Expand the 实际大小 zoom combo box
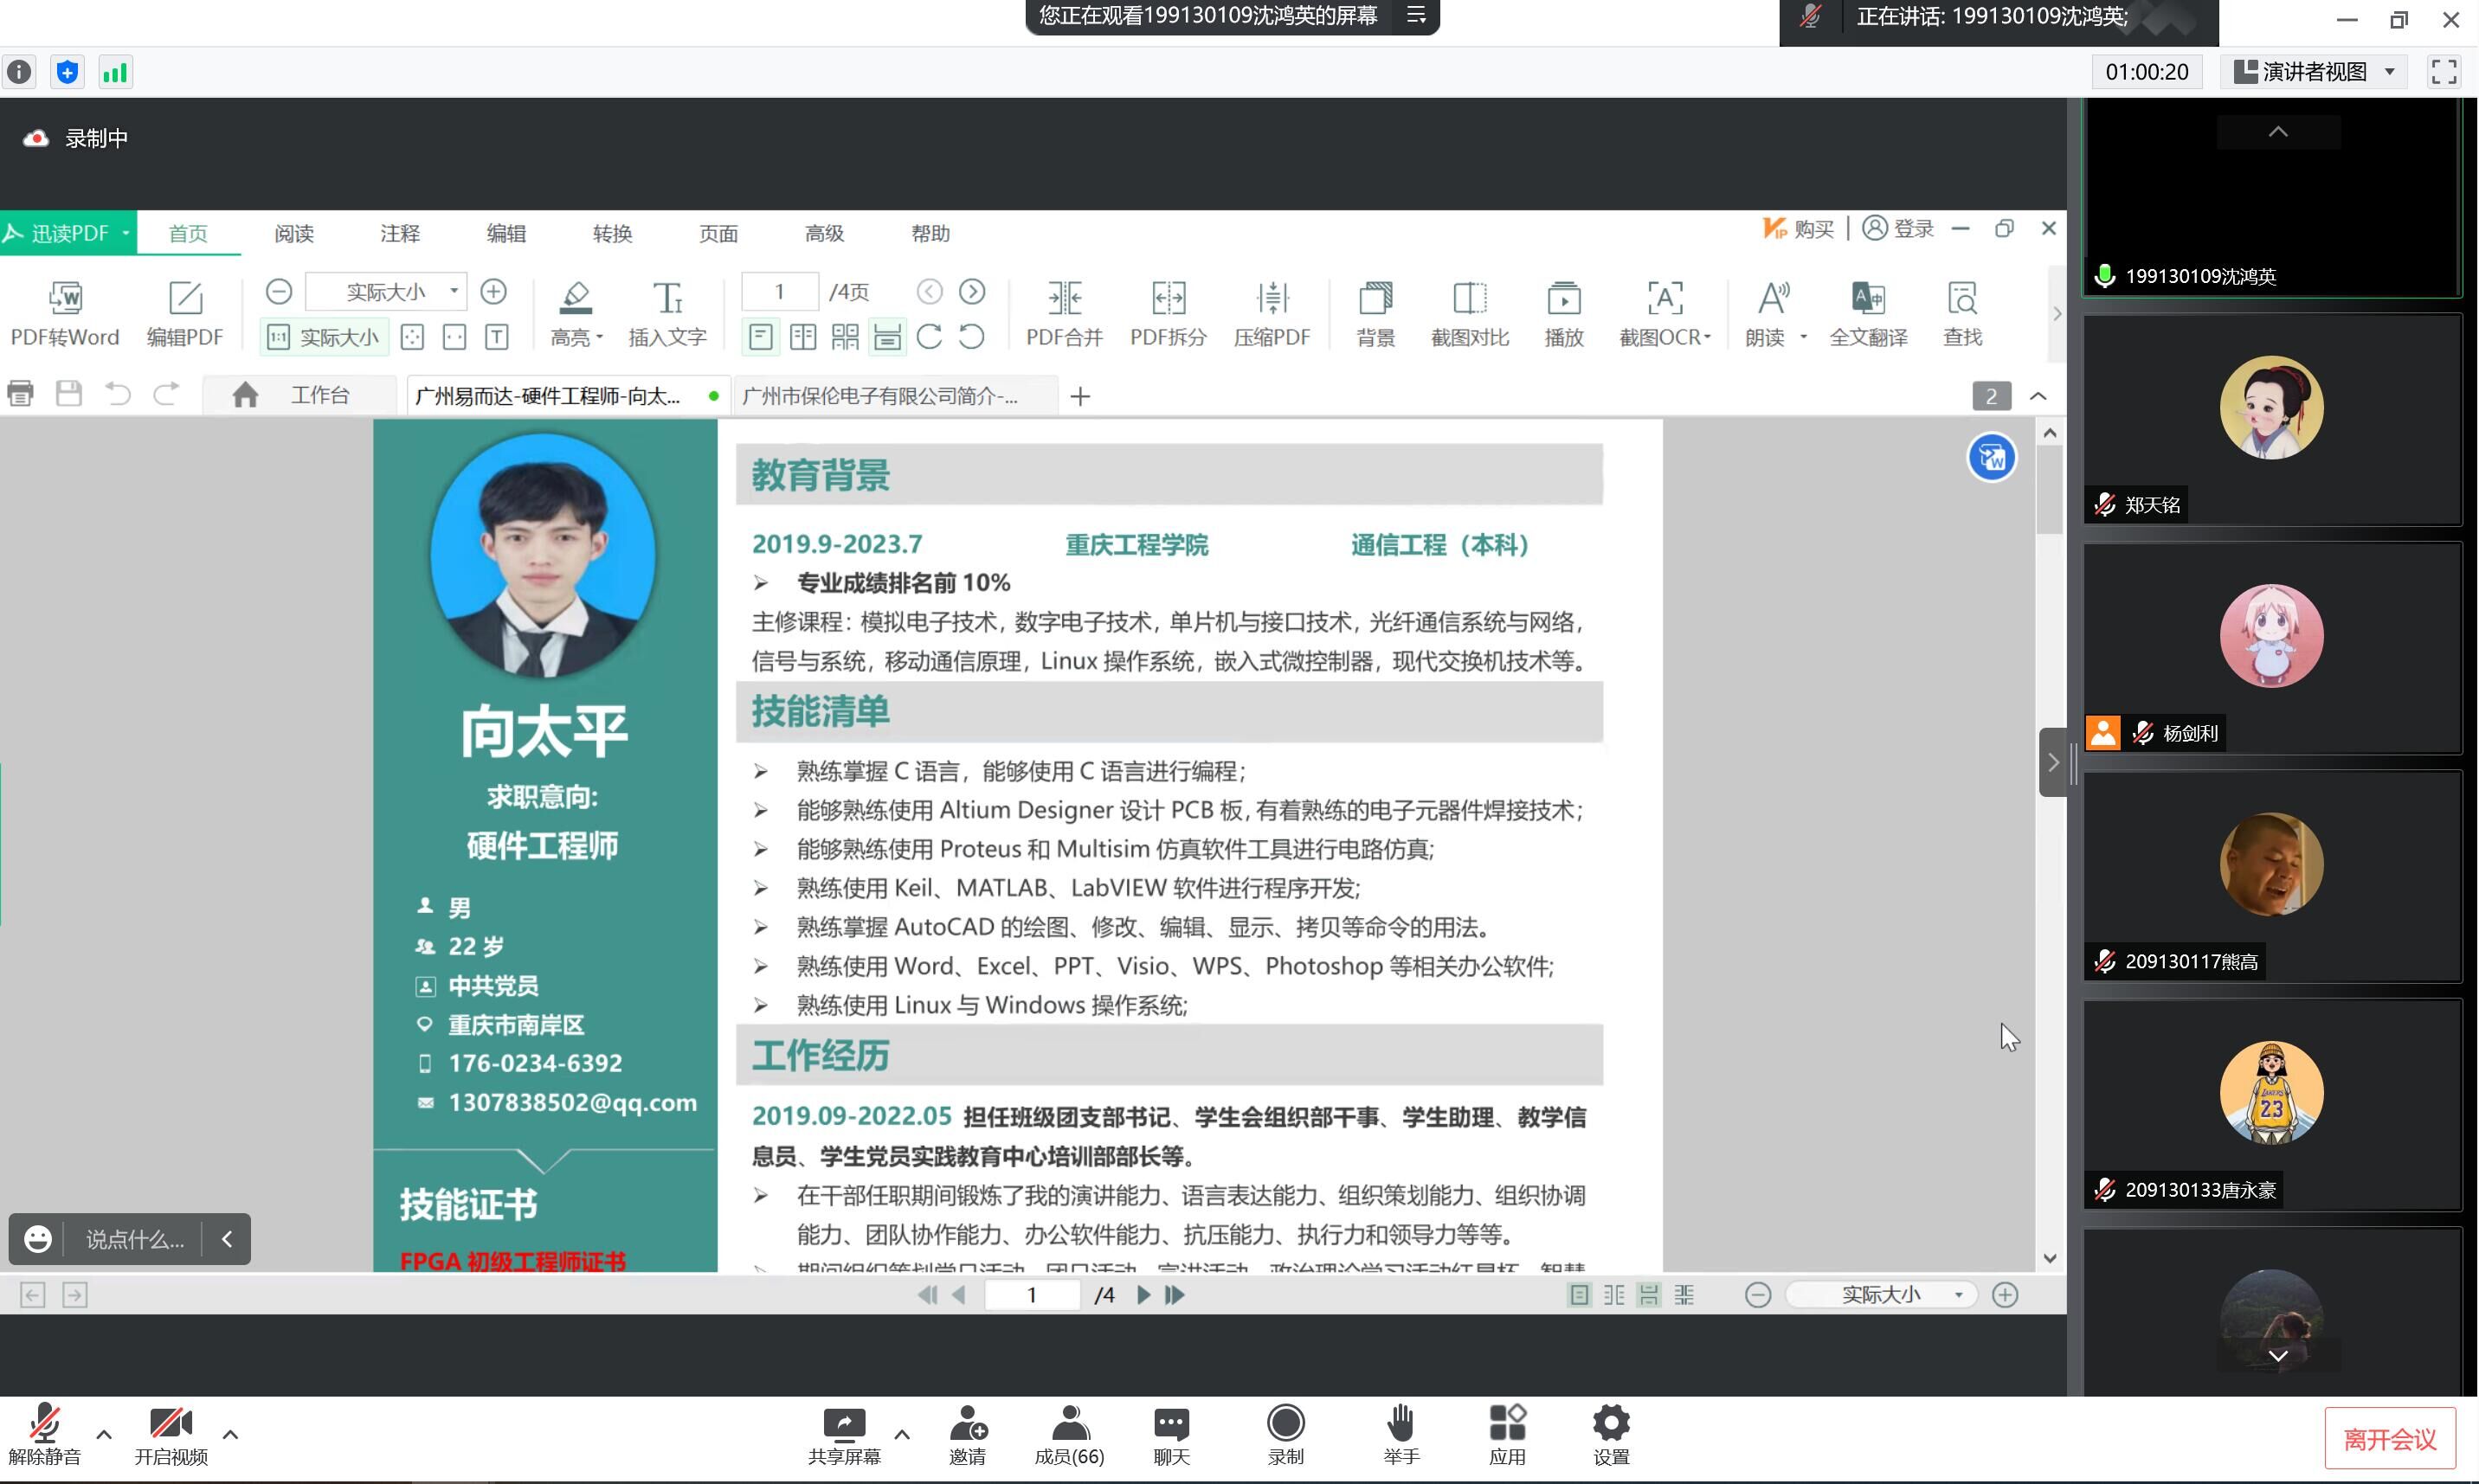This screenshot has width=2479, height=1484. (454, 291)
